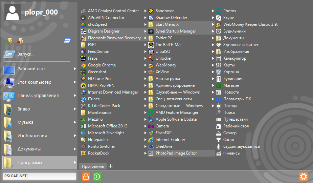Image resolution: width=313 pixels, height=183 pixels.
Task: Open Skype in the programs list
Action: tap(228, 18)
